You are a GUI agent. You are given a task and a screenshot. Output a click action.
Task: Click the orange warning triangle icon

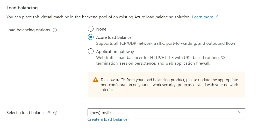pos(96,80)
